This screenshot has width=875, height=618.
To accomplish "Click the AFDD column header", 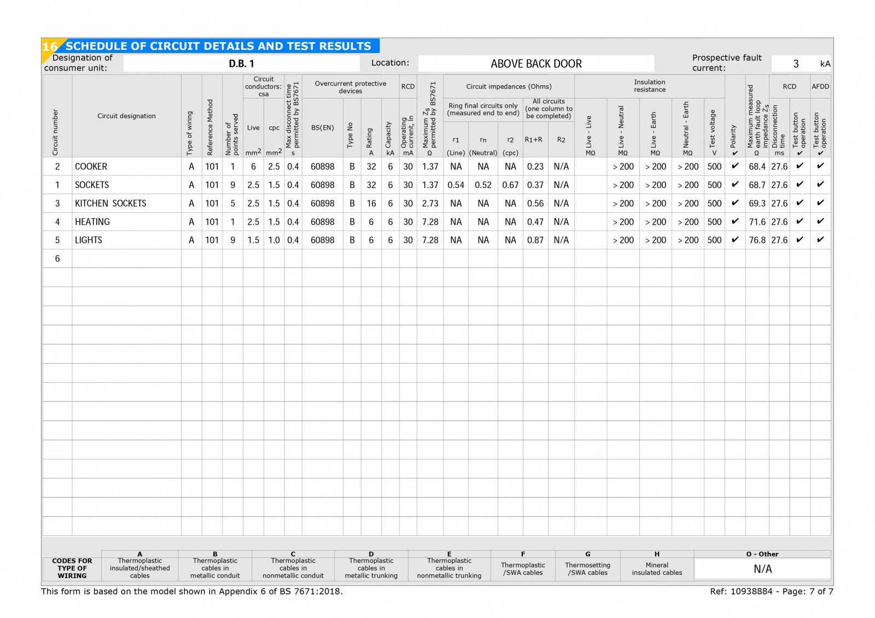I will point(820,86).
